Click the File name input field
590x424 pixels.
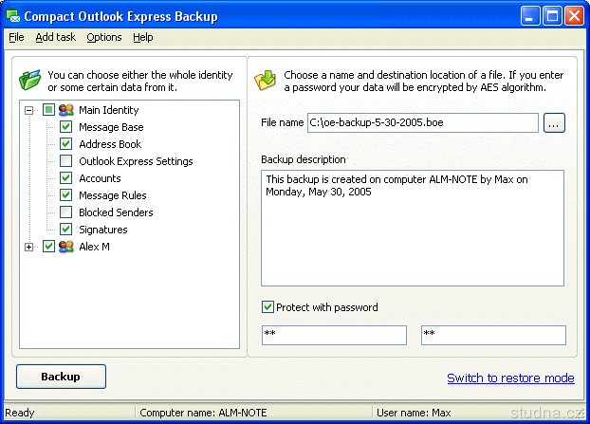point(423,122)
